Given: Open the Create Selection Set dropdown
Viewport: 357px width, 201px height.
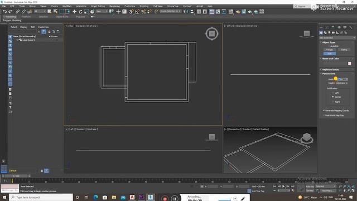Looking at the screenshot, I should [170, 11].
